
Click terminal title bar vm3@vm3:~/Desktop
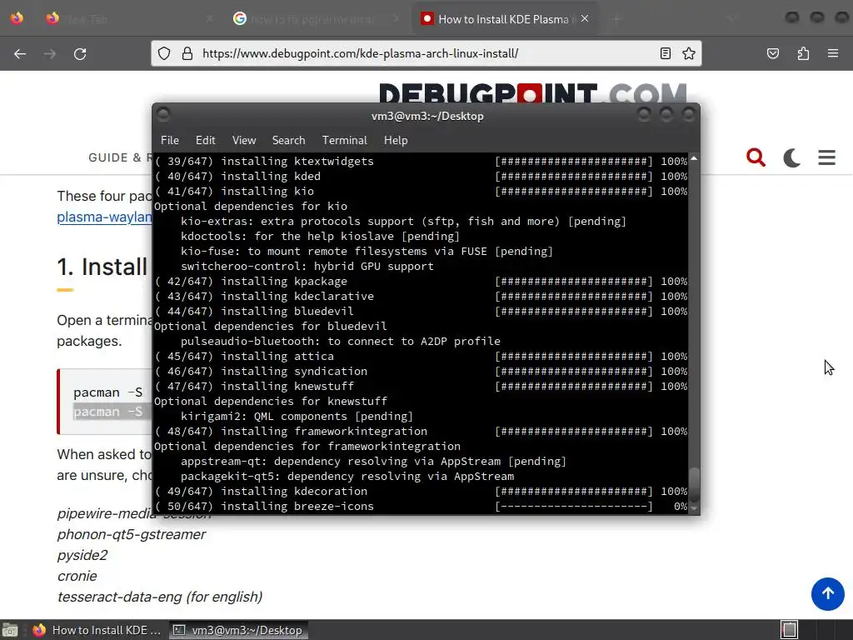coord(427,116)
